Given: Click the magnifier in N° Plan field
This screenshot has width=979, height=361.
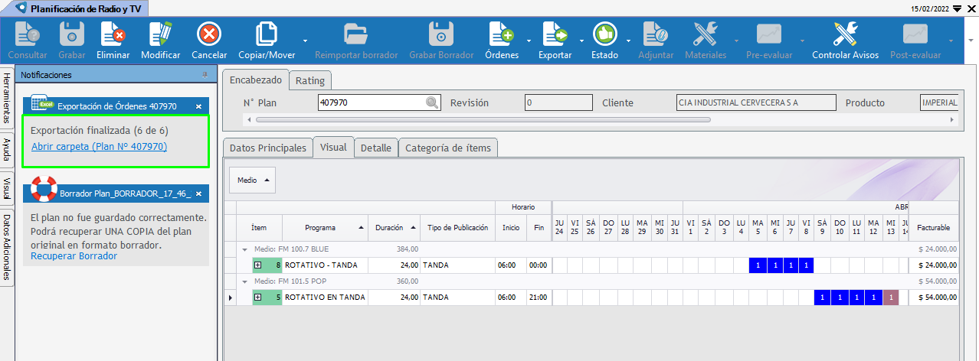Looking at the screenshot, I should [x=432, y=102].
